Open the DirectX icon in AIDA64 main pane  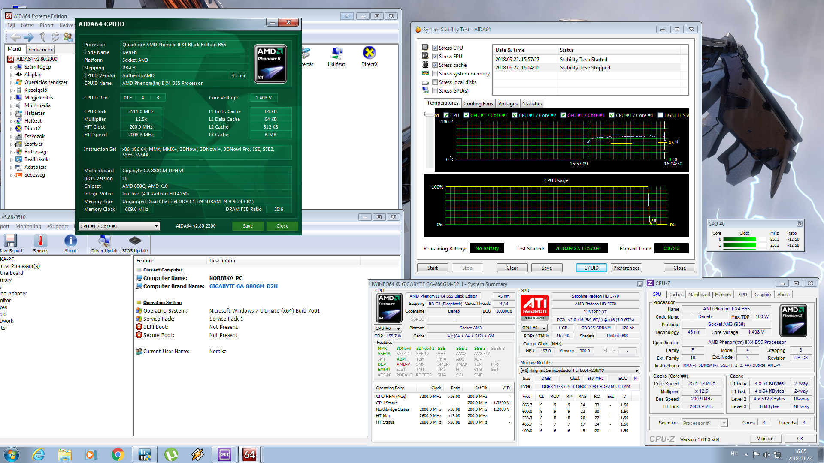[369, 56]
